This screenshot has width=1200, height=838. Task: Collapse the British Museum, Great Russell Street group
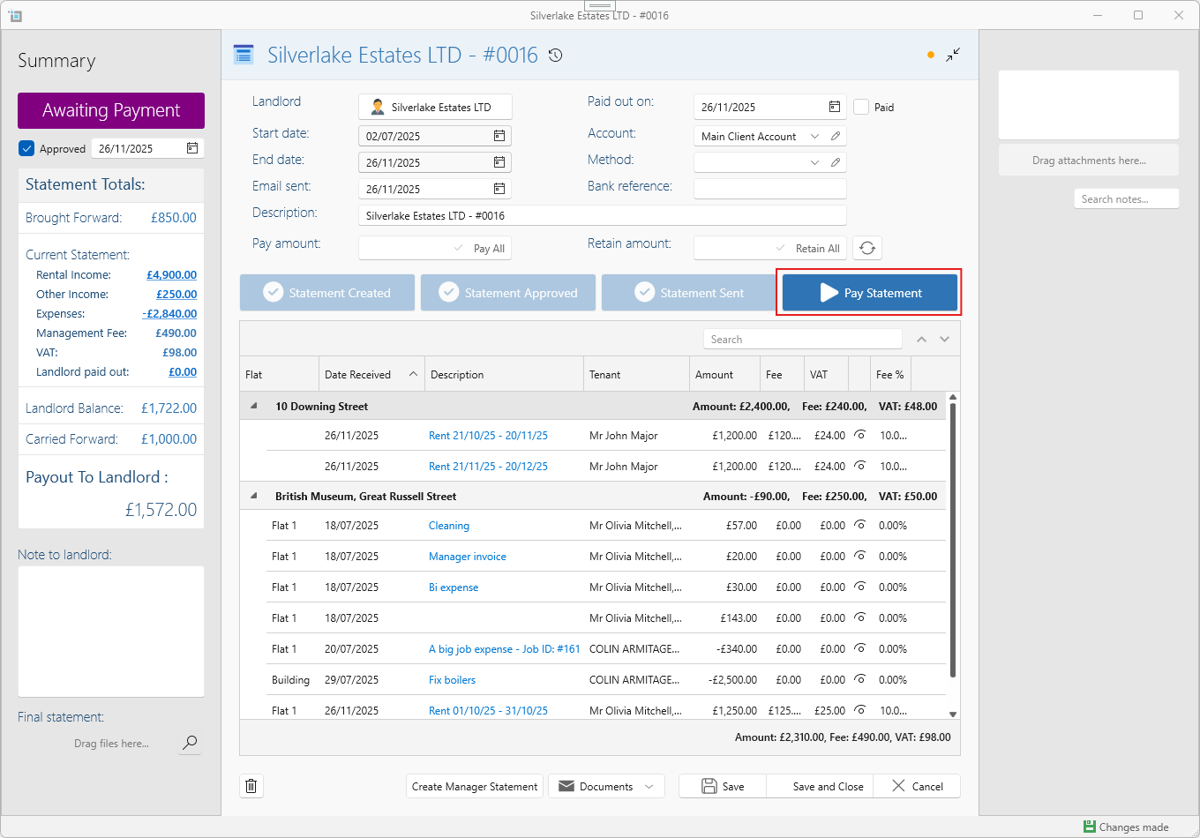pyautogui.click(x=254, y=496)
